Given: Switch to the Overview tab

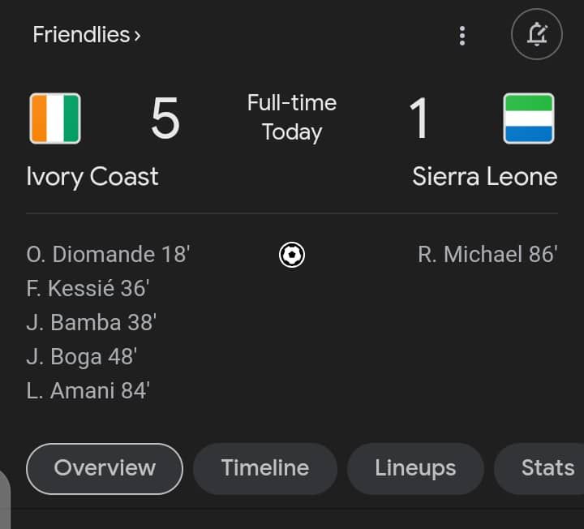Looking at the screenshot, I should coord(105,468).
